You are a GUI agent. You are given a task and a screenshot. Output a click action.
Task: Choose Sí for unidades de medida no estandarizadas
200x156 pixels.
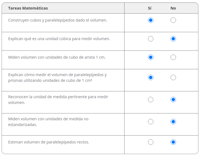click(150, 122)
